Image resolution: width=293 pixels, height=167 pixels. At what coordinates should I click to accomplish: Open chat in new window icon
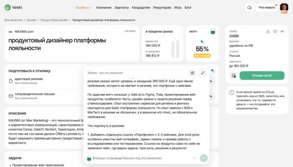[192, 73]
